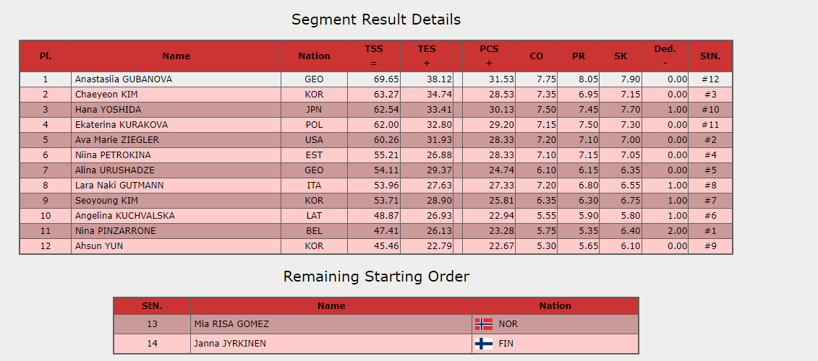Click the Remaining Starting Order heading

(x=376, y=277)
